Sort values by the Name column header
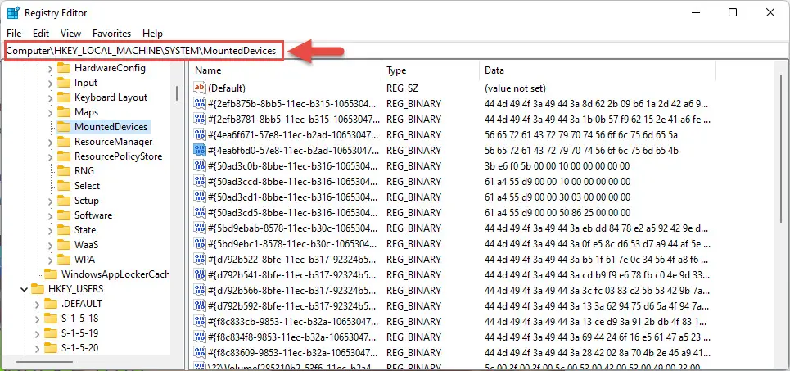Image resolution: width=790 pixels, height=371 pixels. [286, 70]
